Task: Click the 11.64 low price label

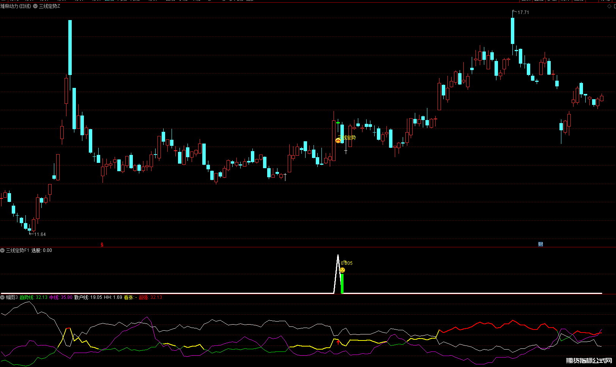Action: (40, 234)
